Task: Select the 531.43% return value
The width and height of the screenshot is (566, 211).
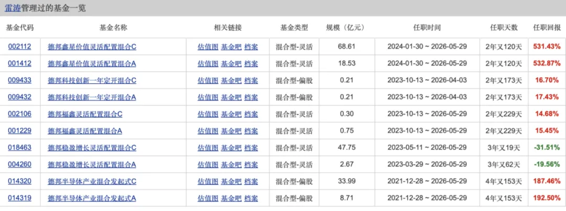Action: [547, 47]
